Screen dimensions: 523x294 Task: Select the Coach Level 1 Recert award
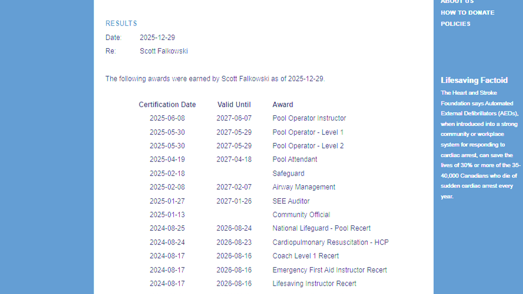point(306,256)
